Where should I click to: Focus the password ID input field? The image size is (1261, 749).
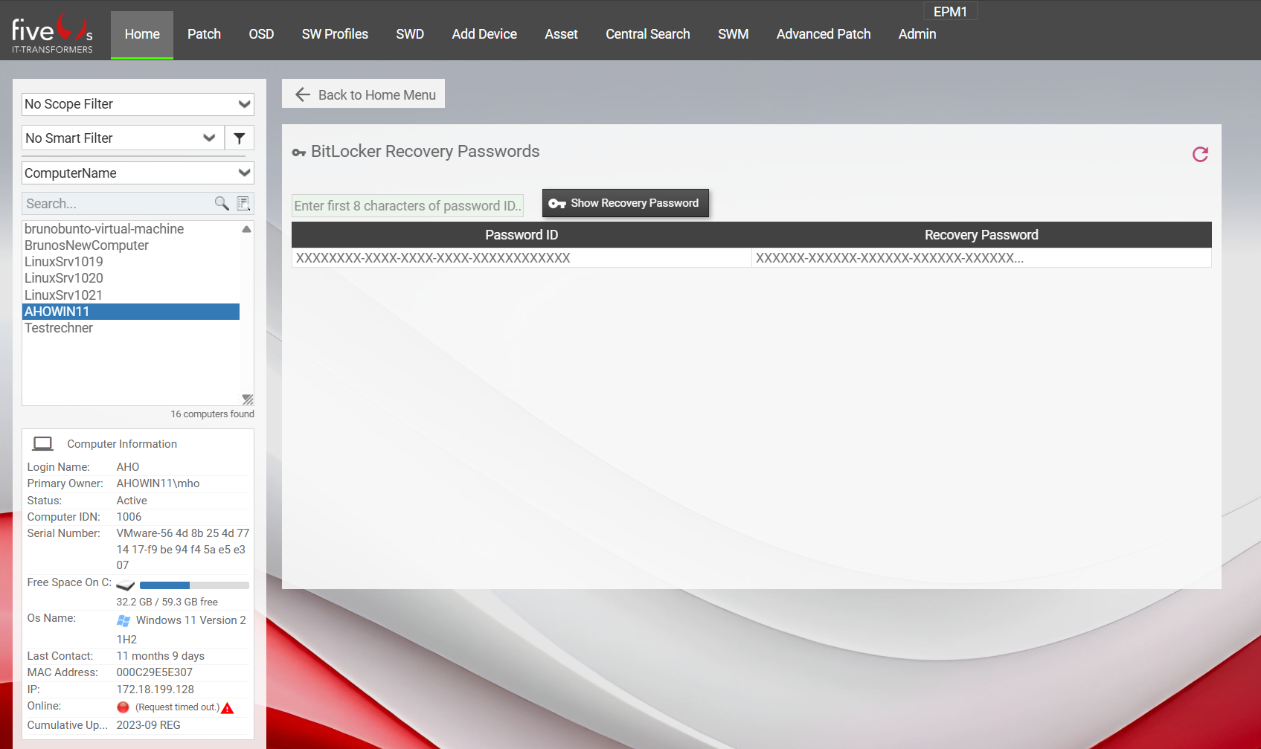tap(408, 206)
